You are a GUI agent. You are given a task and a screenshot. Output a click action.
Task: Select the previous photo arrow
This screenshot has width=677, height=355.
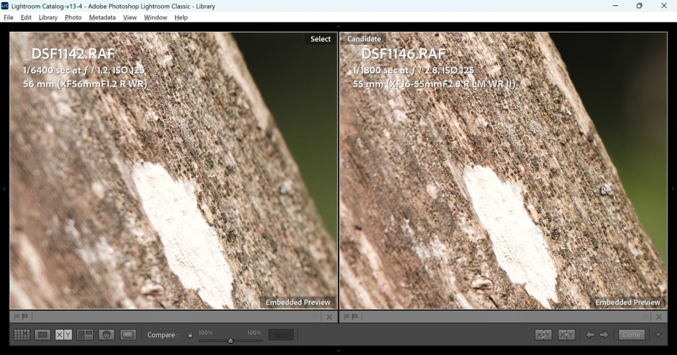[590, 335]
